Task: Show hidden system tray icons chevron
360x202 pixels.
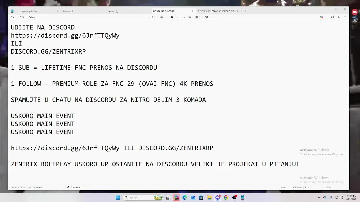Action: click(x=319, y=198)
